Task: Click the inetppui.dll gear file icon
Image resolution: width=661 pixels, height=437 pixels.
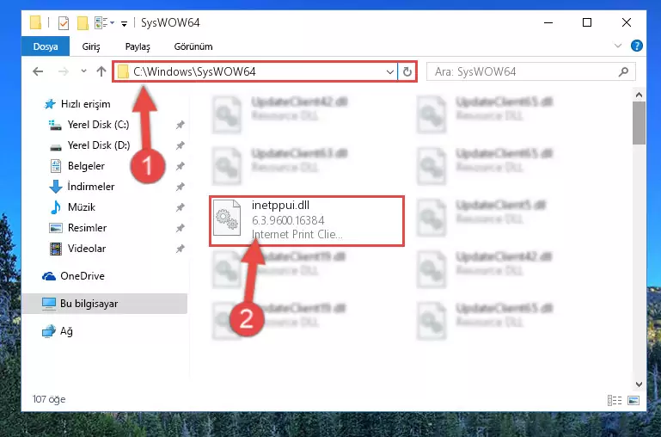Action: coord(227,218)
